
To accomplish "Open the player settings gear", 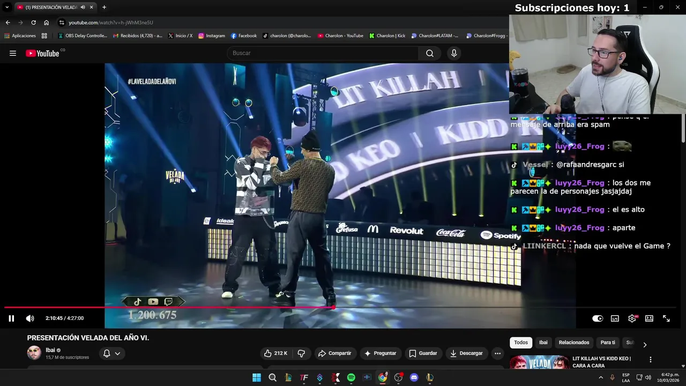I will point(632,318).
